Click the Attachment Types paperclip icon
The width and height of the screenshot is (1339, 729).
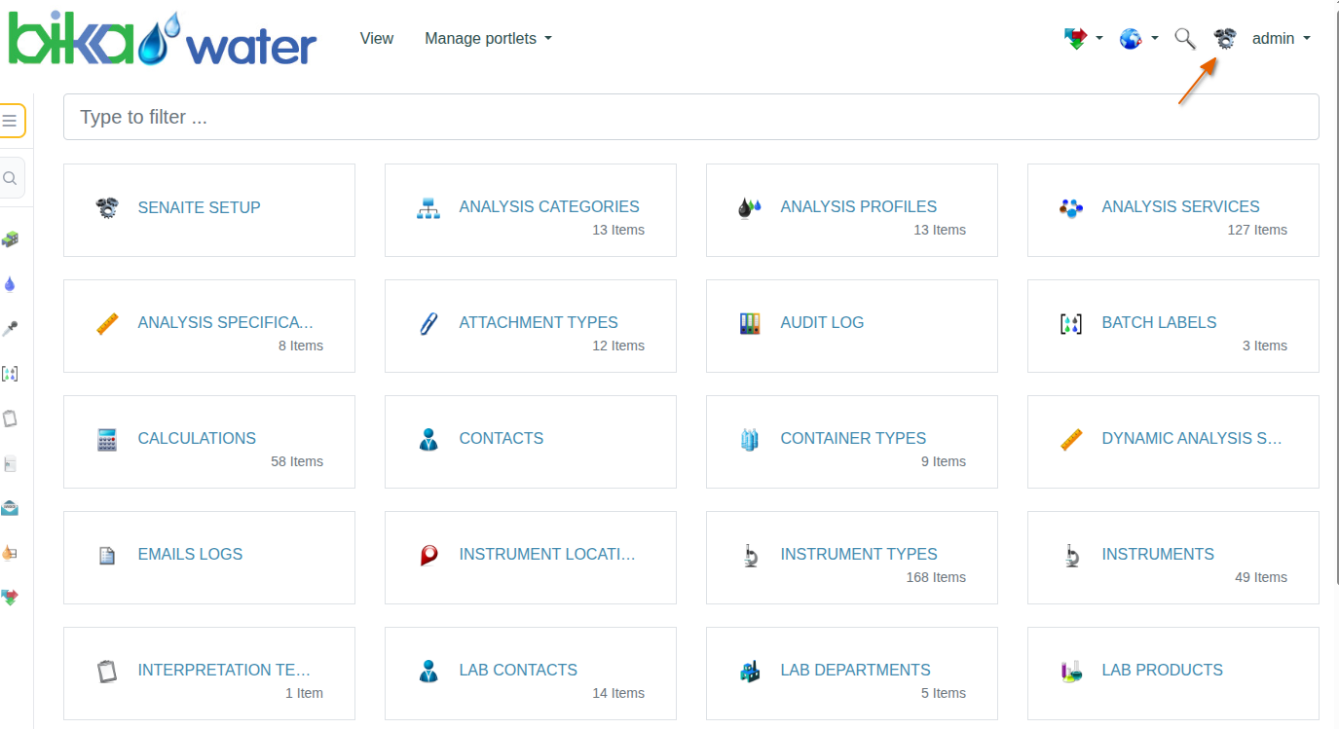pos(428,323)
